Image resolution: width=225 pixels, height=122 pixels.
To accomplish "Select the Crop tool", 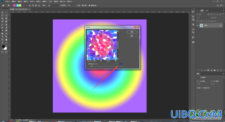I will click(2, 18).
